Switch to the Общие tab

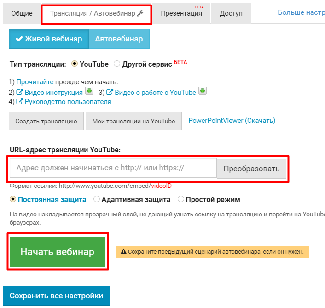pyautogui.click(x=22, y=13)
